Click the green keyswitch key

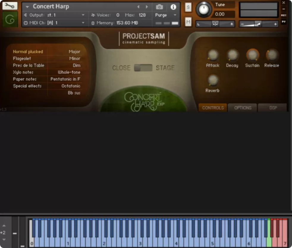point(269,233)
